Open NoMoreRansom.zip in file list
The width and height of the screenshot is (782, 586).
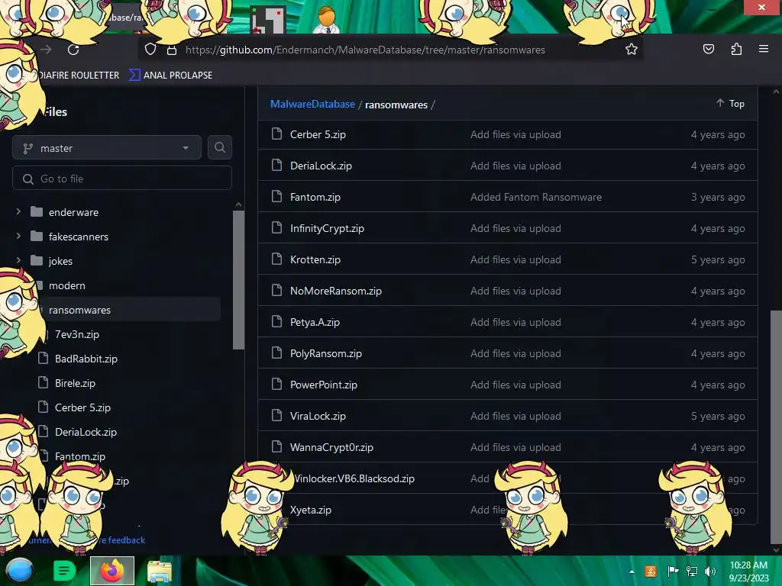click(x=336, y=291)
